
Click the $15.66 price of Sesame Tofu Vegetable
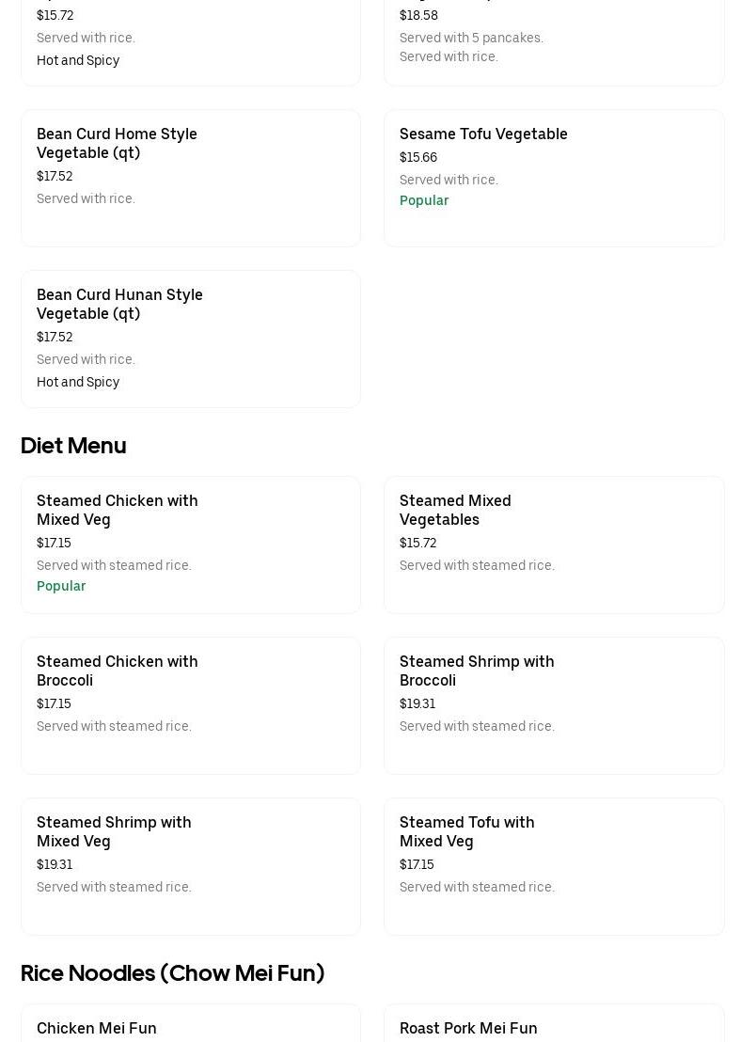pos(418,157)
